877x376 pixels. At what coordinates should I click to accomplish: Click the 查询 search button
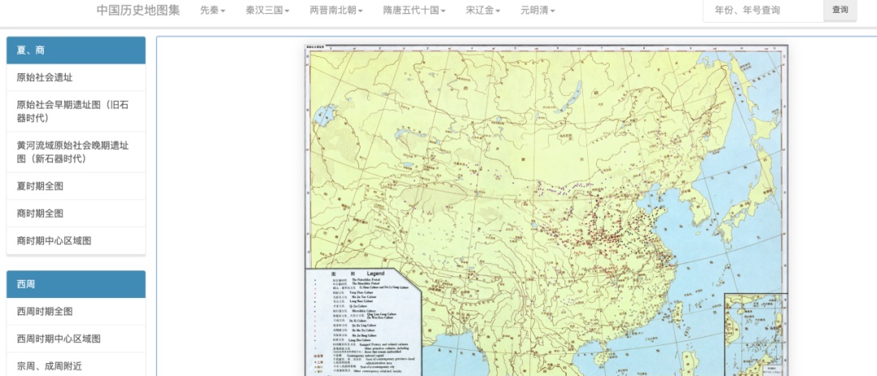(840, 10)
